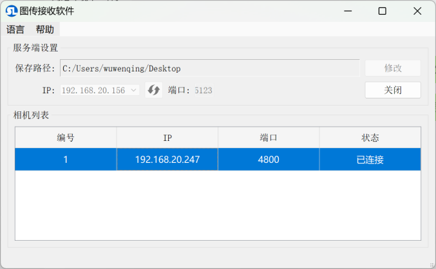
Task: Select the cell 192.168.20.247
Action: point(167,159)
